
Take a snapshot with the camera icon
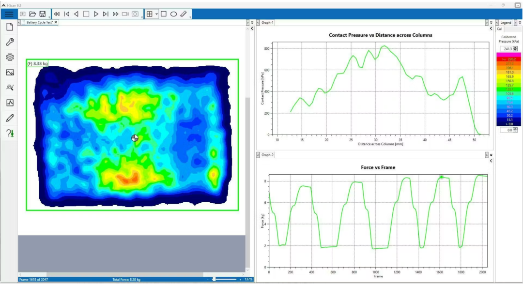[x=135, y=14]
